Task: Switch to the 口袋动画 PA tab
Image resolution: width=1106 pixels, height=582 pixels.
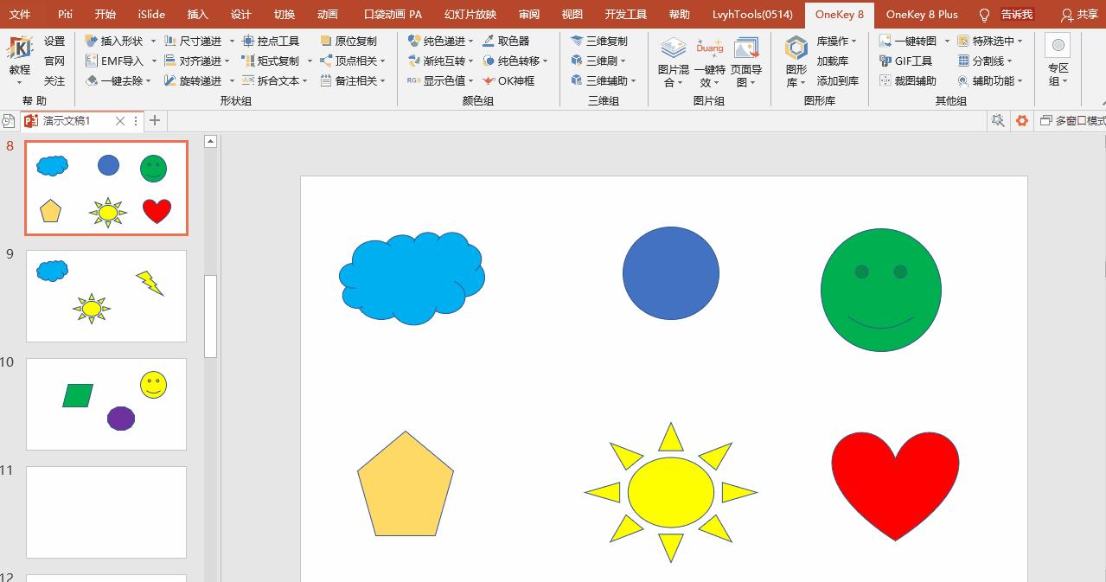Action: pos(393,14)
